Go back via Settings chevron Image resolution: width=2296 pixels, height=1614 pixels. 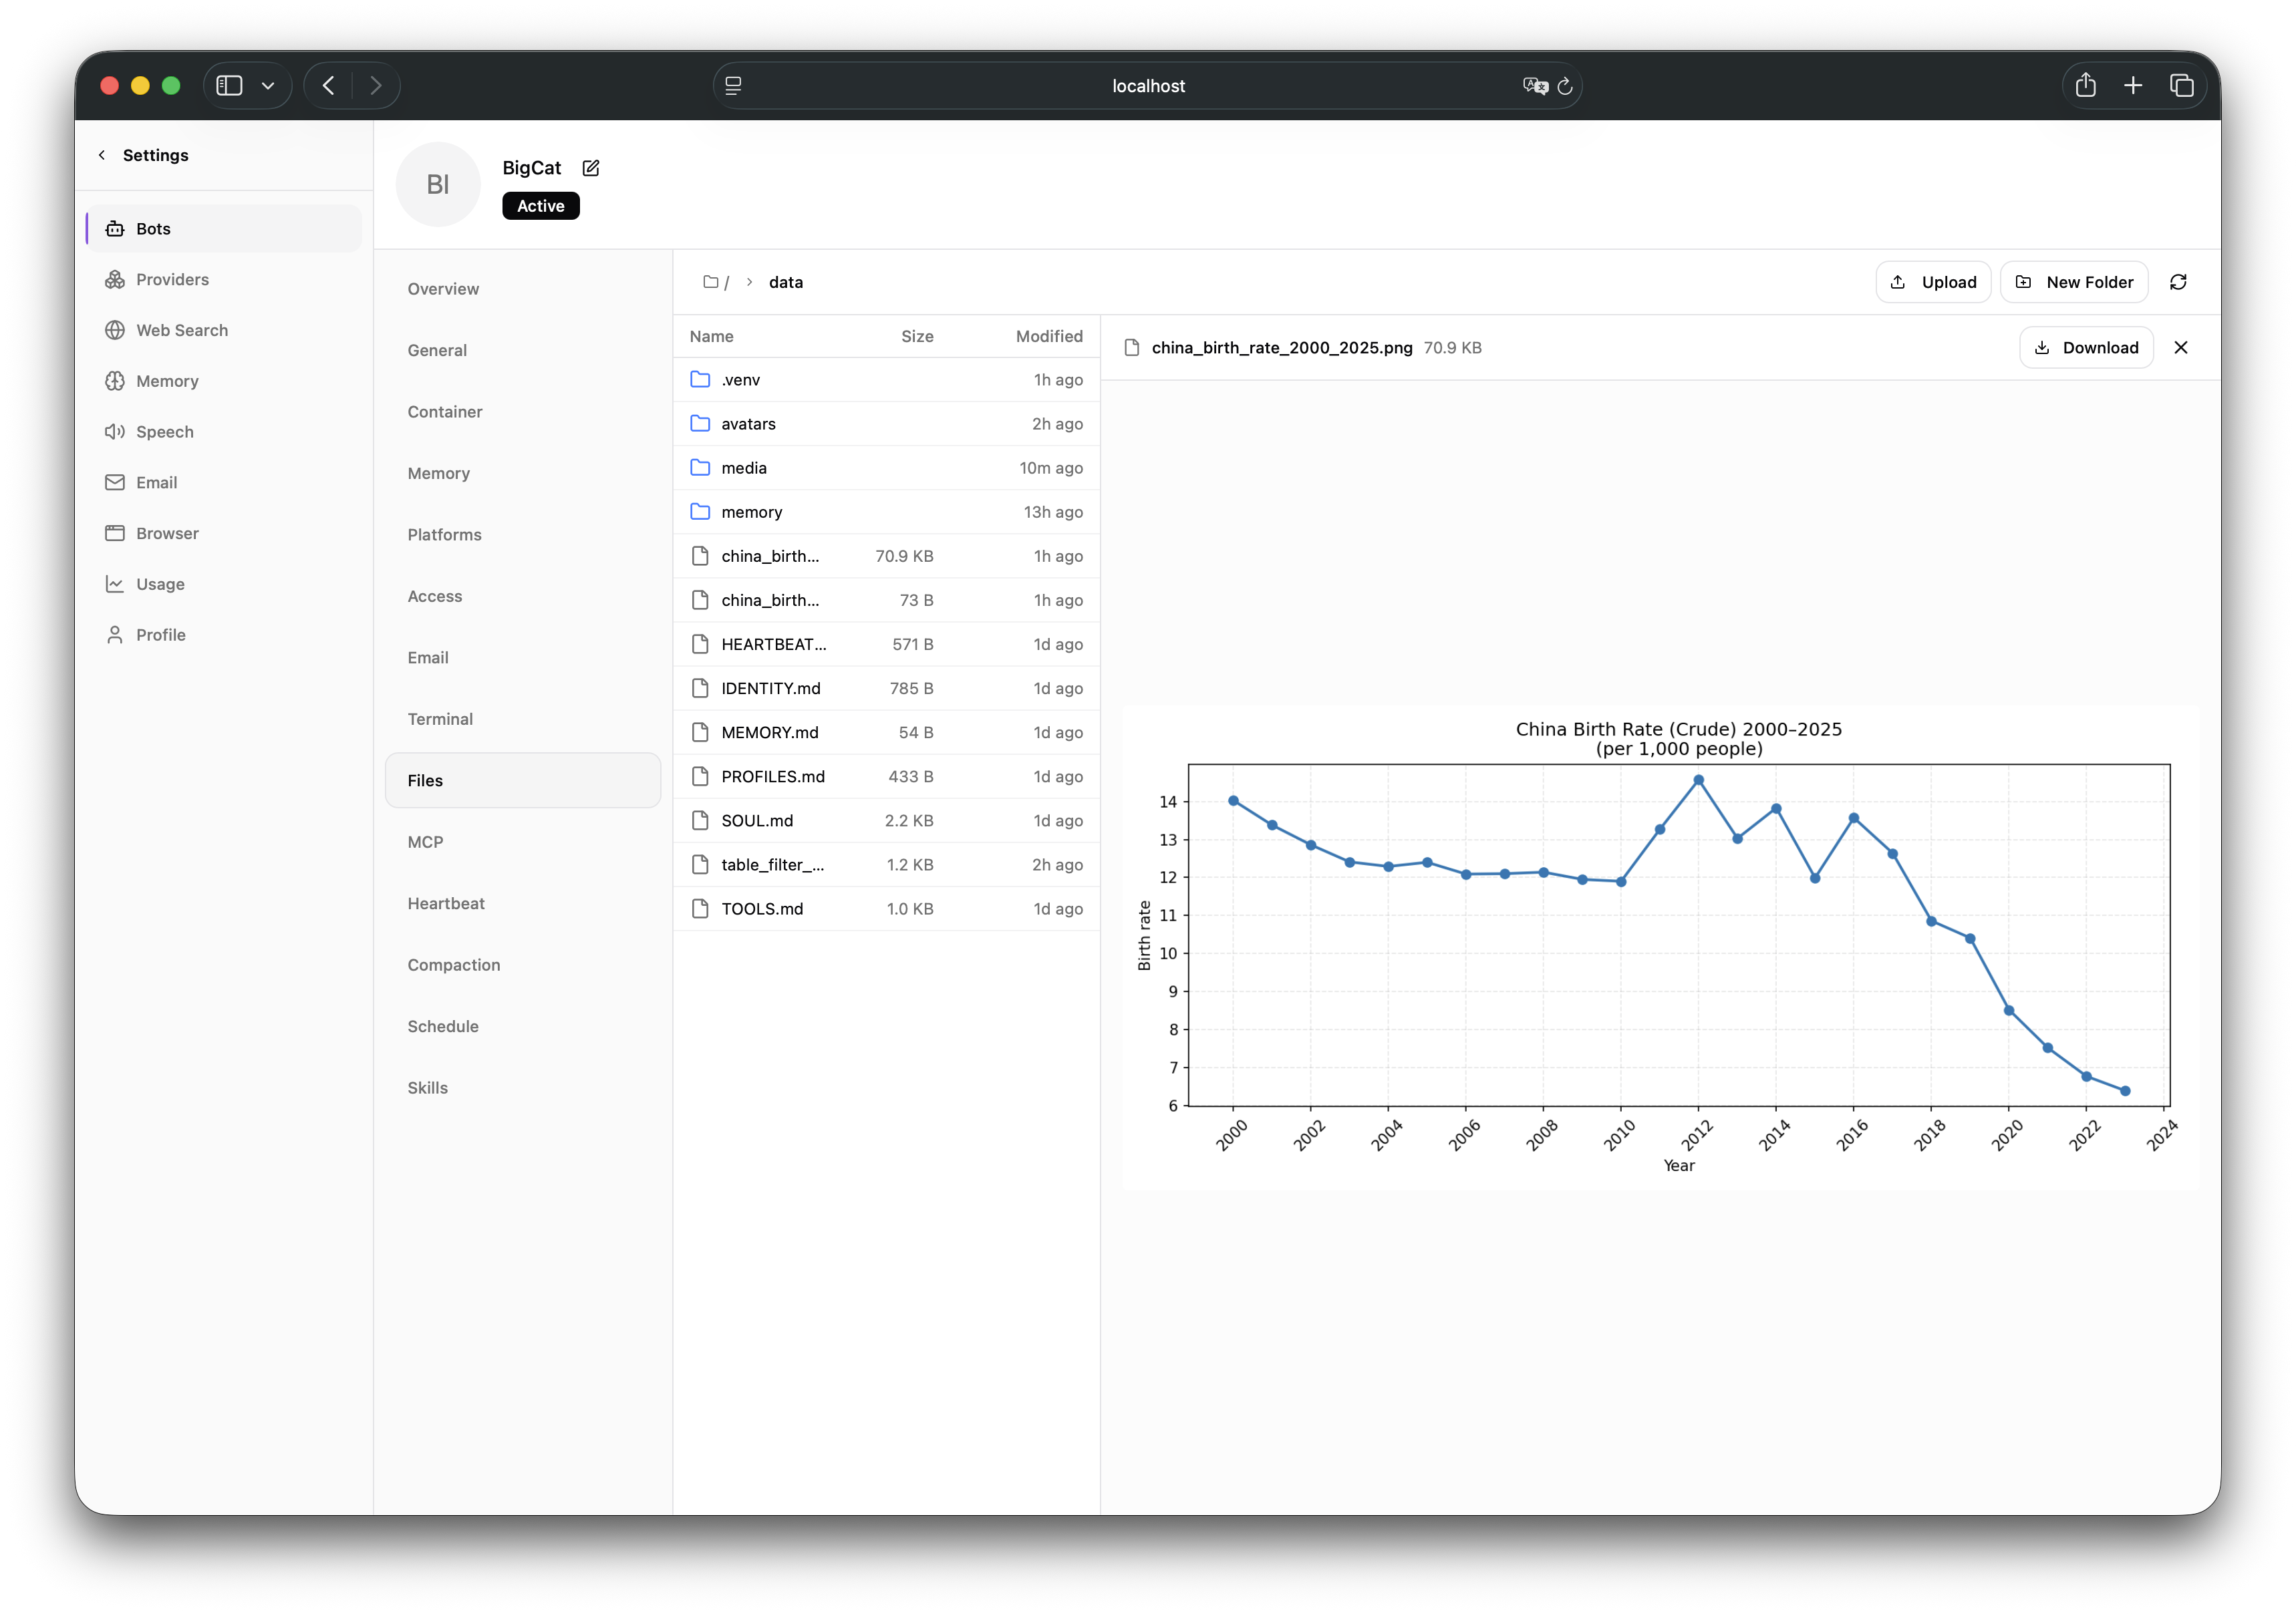pyautogui.click(x=102, y=155)
